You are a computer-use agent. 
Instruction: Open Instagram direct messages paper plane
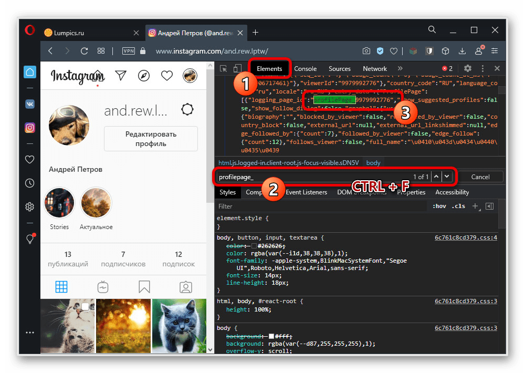(121, 76)
